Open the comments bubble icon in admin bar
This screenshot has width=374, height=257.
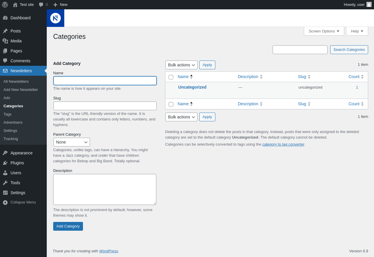coord(41,5)
